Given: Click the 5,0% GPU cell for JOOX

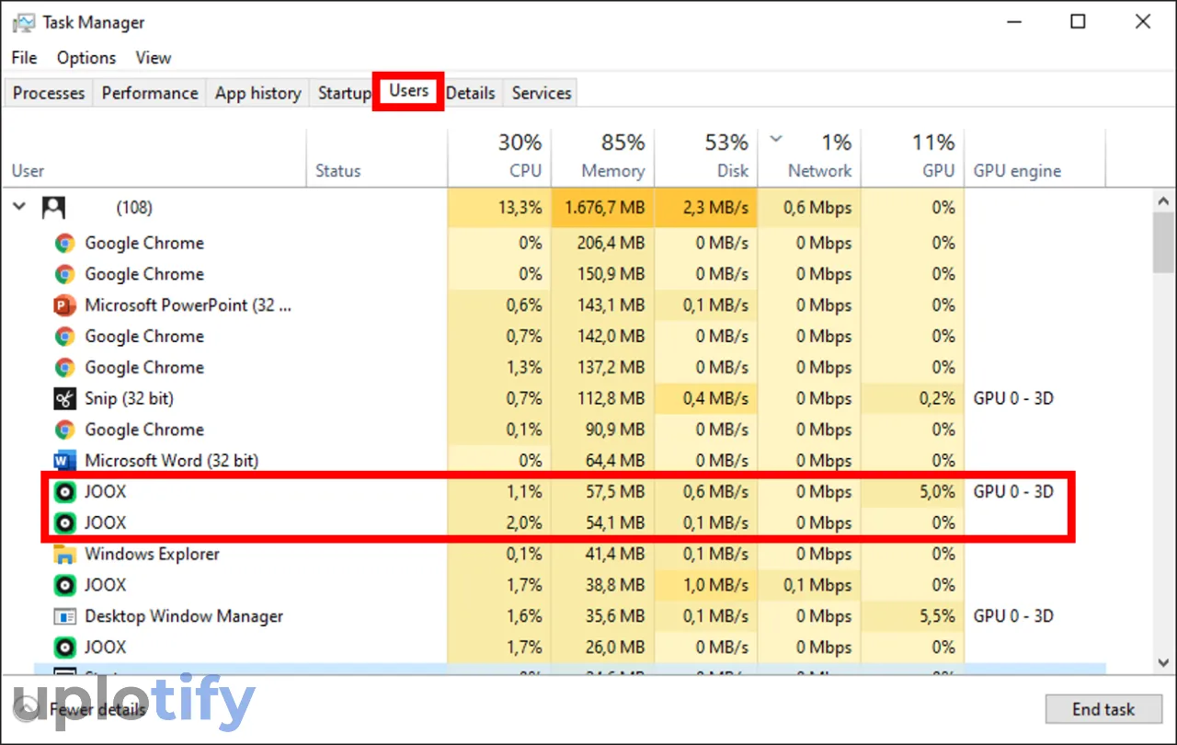Looking at the screenshot, I should pos(912,492).
